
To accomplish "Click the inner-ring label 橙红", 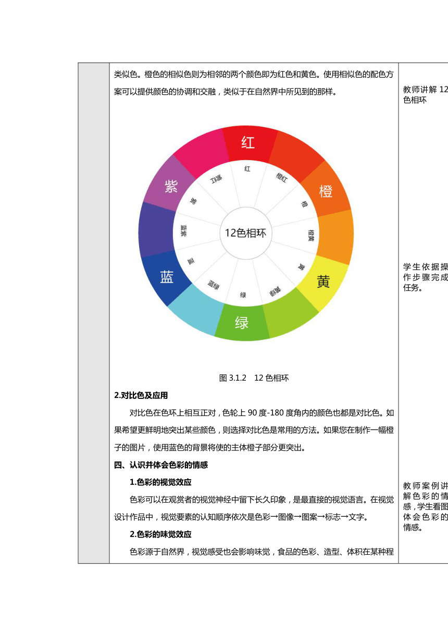I will [281, 177].
